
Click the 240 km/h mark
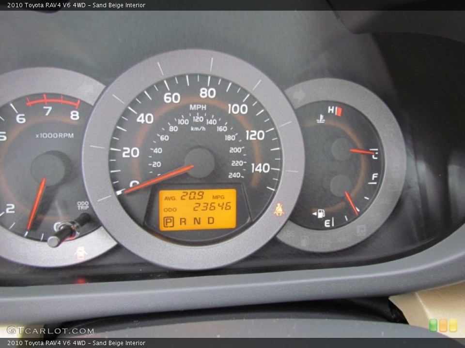pyautogui.click(x=234, y=175)
